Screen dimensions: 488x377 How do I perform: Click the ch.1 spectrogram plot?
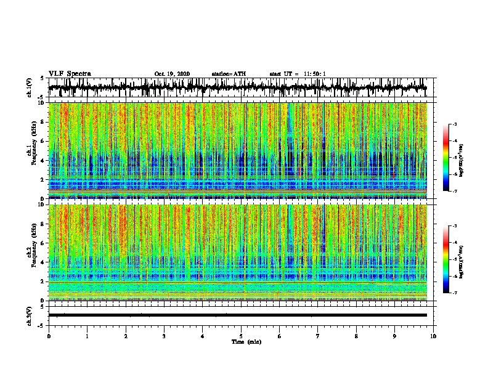(237, 150)
